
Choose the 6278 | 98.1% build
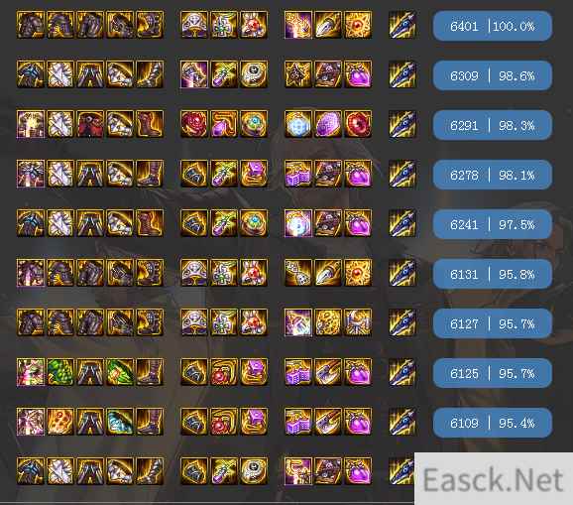[x=493, y=175]
